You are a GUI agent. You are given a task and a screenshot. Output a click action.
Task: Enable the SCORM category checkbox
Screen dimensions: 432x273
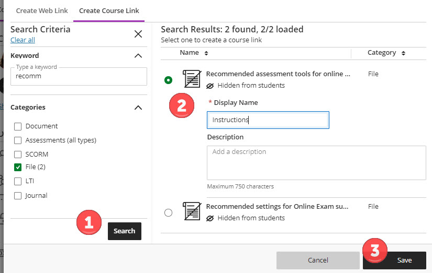(18, 155)
